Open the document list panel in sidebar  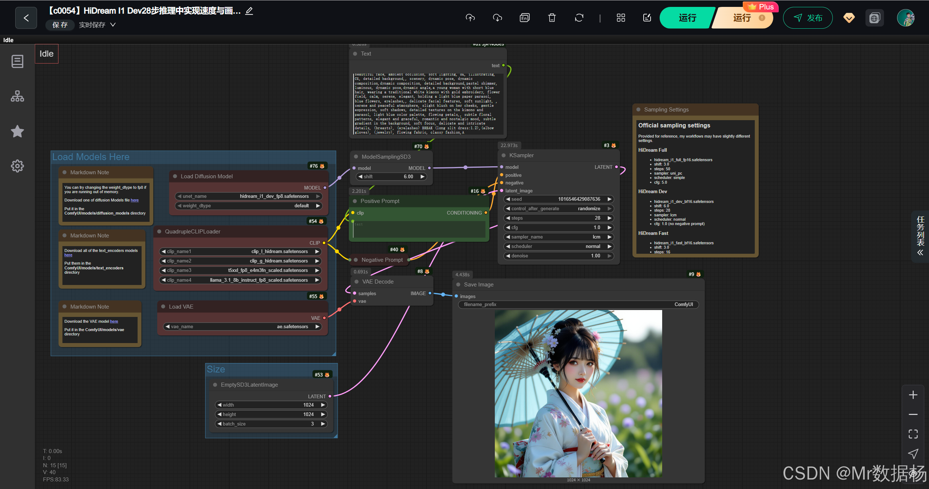click(x=17, y=61)
